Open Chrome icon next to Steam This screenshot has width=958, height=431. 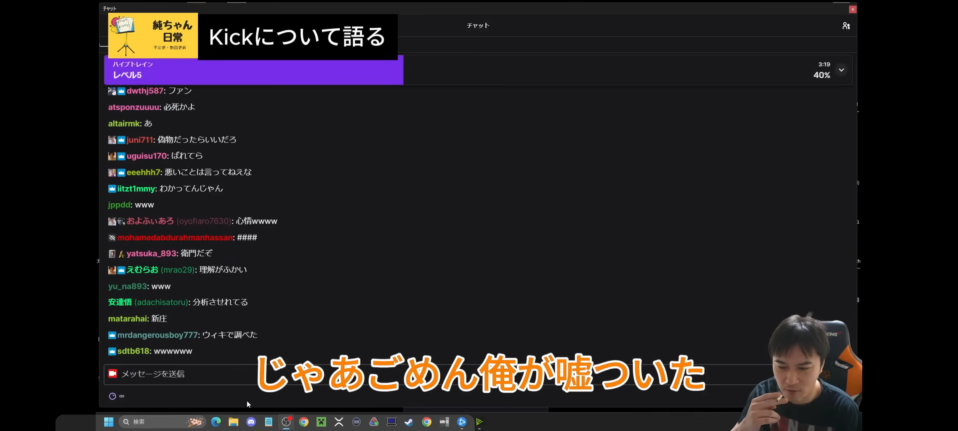point(427,422)
